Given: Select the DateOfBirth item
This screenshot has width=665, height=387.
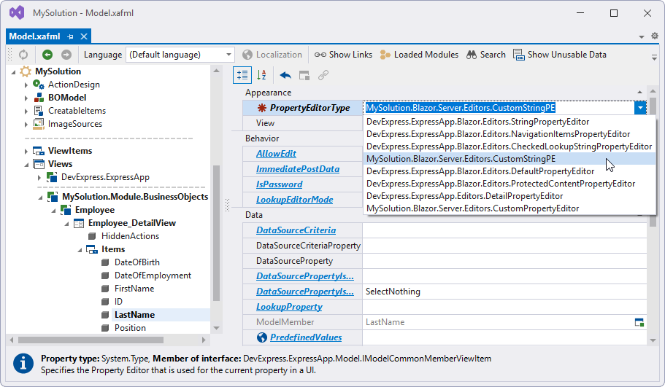Looking at the screenshot, I should (137, 262).
